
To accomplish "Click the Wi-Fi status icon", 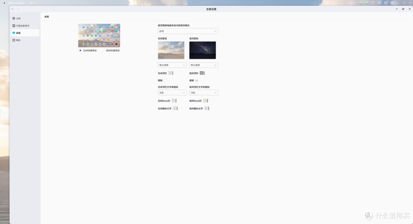I will 31,3.
